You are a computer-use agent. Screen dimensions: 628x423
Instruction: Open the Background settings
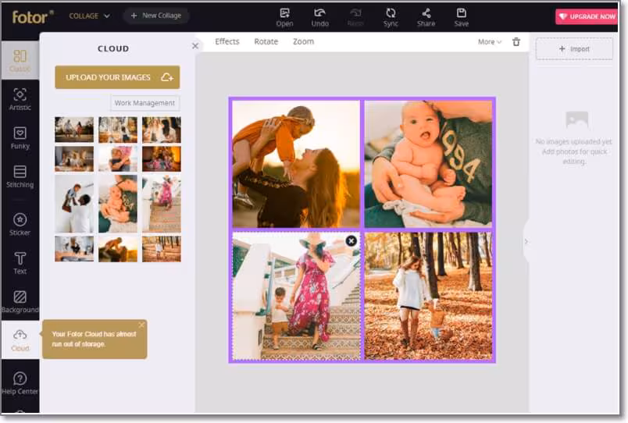coord(20,302)
